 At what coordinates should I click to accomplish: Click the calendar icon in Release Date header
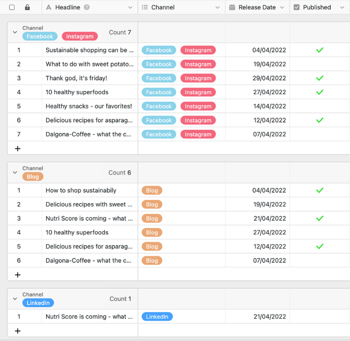232,7
